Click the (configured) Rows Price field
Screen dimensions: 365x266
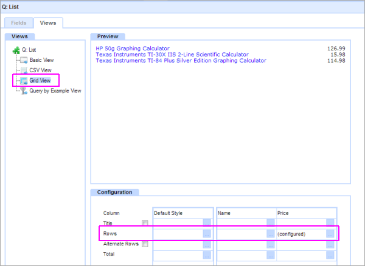[x=302, y=234]
